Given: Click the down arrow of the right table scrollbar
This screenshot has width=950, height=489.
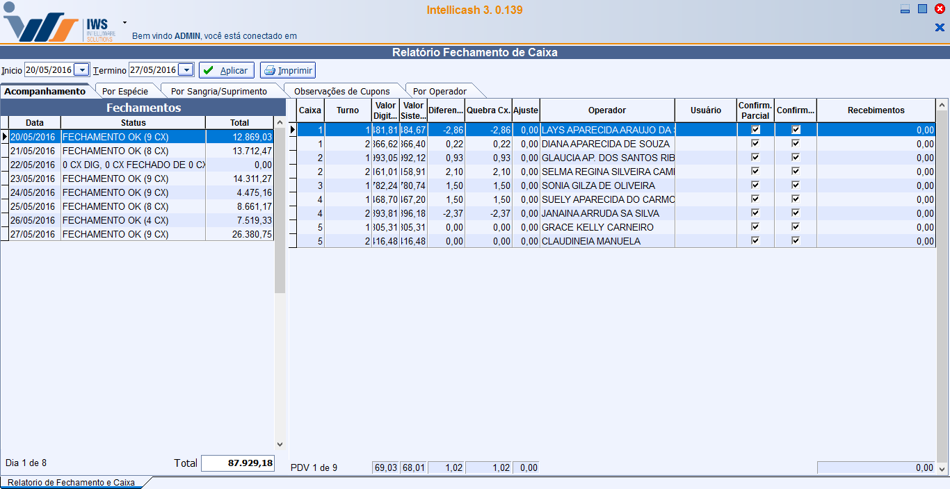Looking at the screenshot, I should point(942,468).
